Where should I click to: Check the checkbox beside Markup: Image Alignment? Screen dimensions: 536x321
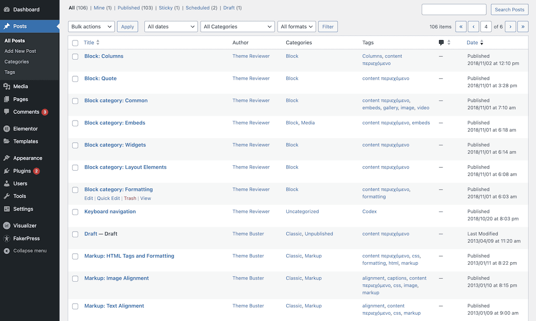click(75, 278)
